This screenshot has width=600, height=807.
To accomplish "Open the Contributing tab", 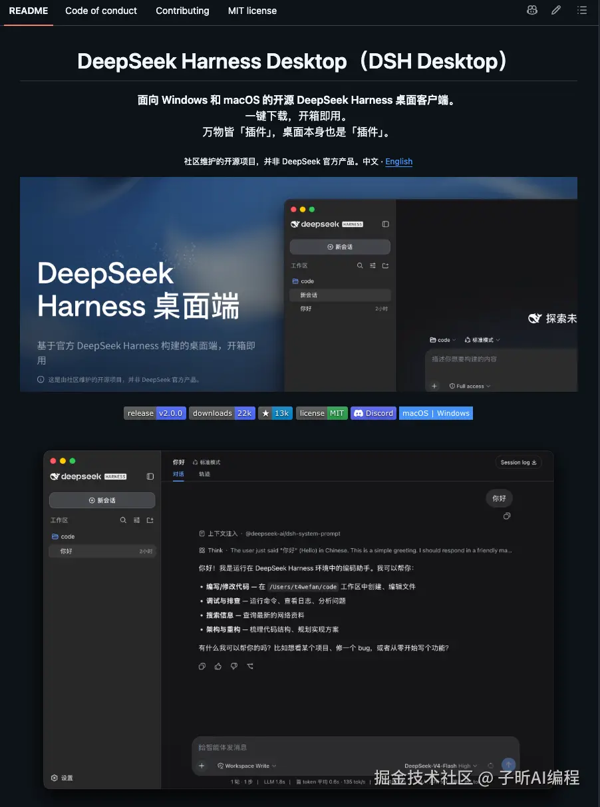I will point(182,11).
